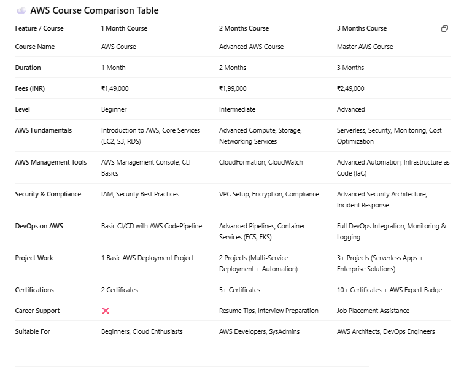This screenshot has height=372, width=464.
Task: Click the red X in Career Support row
Action: 106,311
